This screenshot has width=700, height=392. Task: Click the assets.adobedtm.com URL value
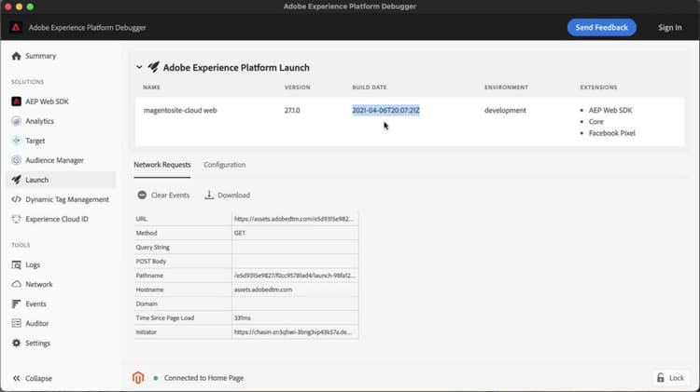click(x=295, y=219)
